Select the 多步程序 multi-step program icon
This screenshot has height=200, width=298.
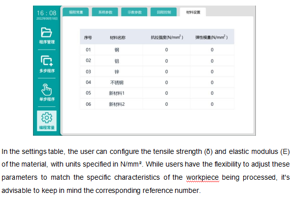47,64
